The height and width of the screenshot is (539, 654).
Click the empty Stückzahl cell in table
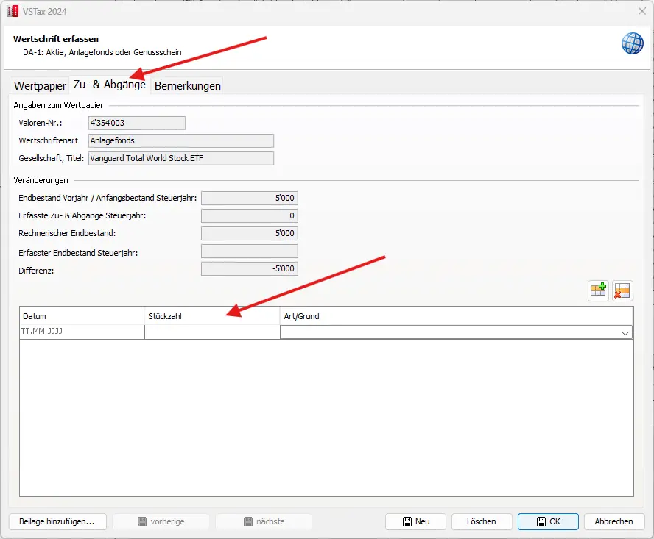click(x=212, y=332)
